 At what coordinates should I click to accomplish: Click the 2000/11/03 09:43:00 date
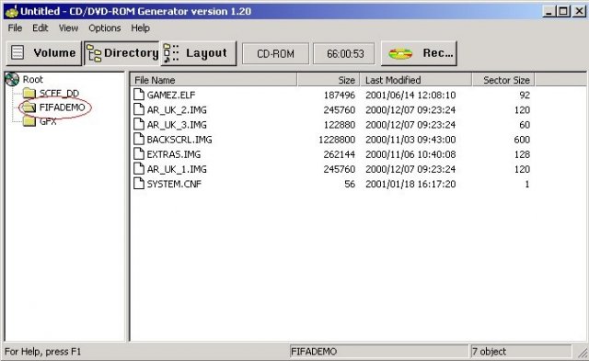tap(410, 140)
